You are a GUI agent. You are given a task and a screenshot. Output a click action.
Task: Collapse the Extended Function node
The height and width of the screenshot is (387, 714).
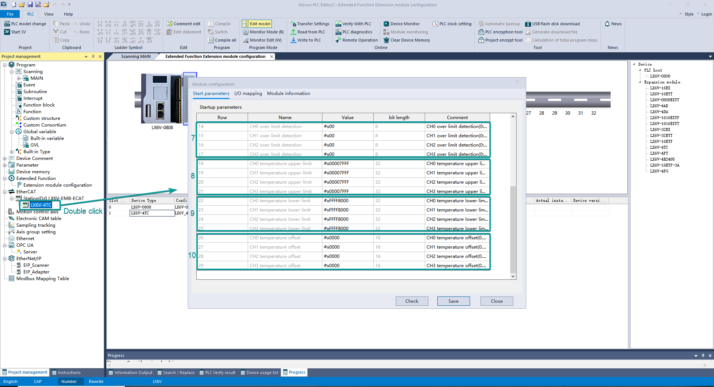5,178
